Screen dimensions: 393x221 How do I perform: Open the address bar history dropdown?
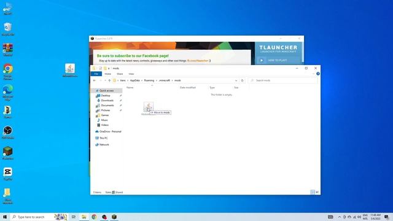(236, 80)
